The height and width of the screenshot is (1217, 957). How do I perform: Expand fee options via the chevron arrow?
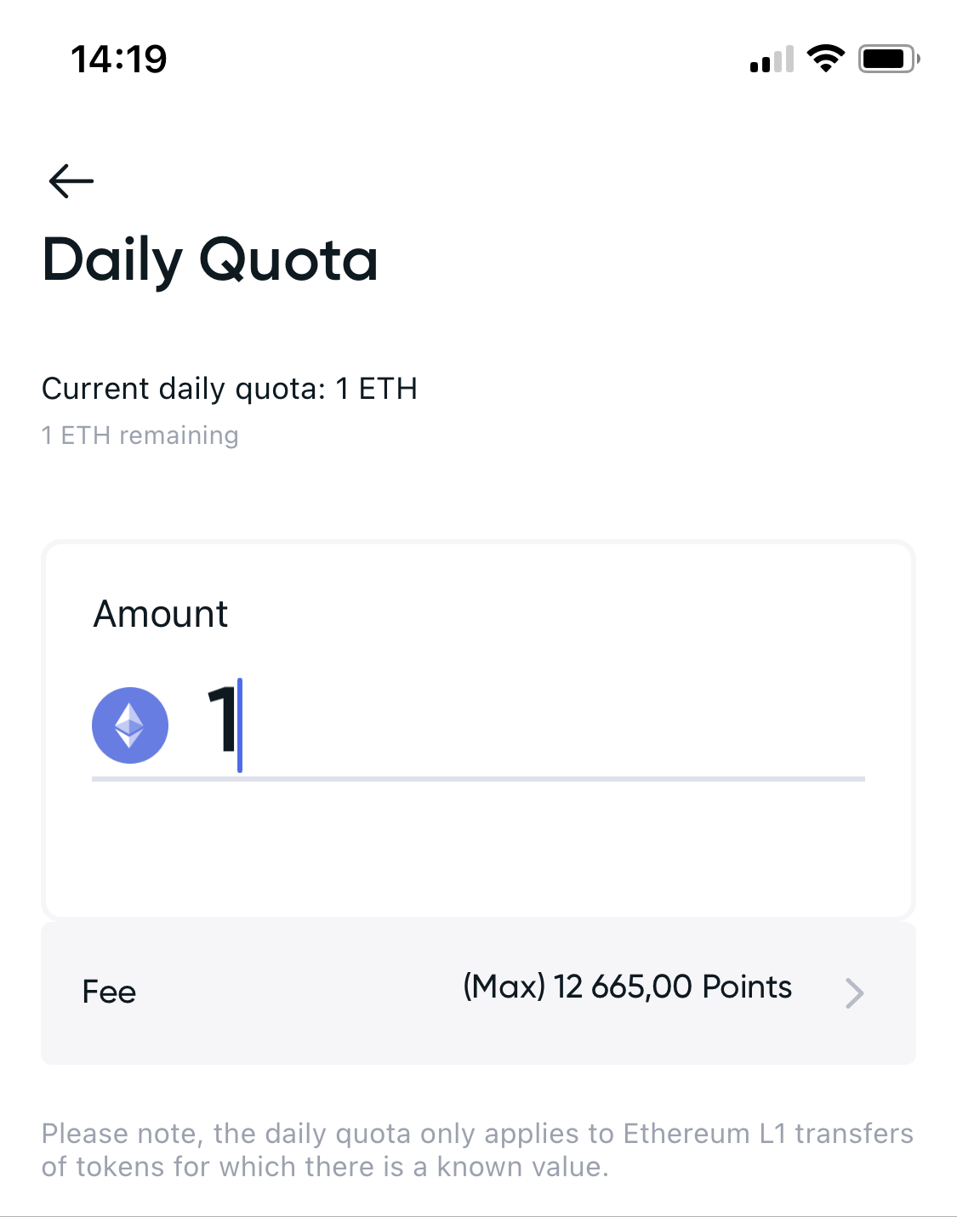854,992
